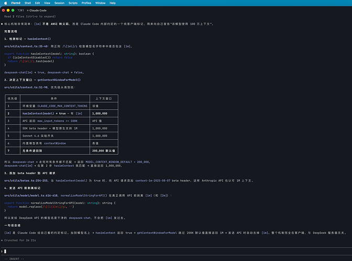This screenshot has width=352, height=261.
Task: Zoom the window with the green button
Action: coord(13,10)
